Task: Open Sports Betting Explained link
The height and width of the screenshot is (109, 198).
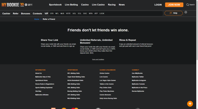Action: point(44,88)
